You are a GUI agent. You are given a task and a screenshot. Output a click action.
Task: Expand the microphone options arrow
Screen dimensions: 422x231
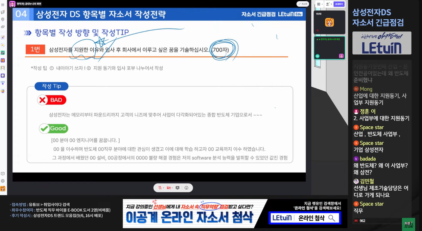(x=163, y=188)
